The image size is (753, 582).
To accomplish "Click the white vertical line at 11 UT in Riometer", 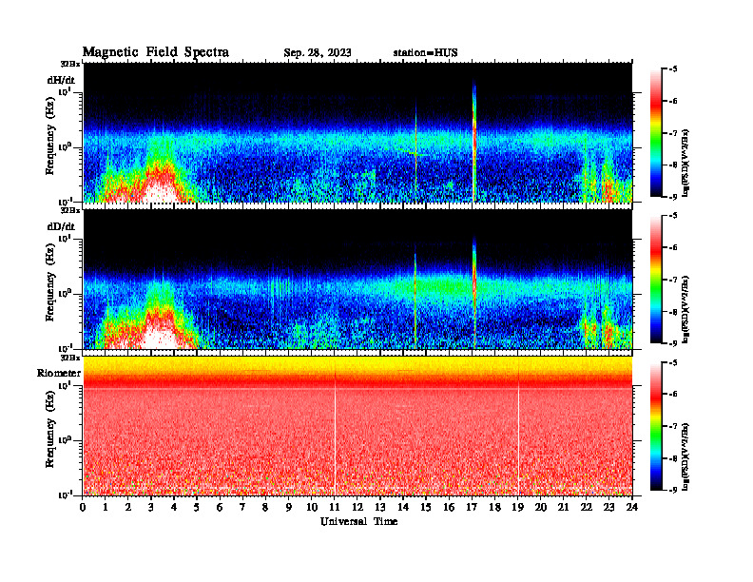I will (x=335, y=437).
